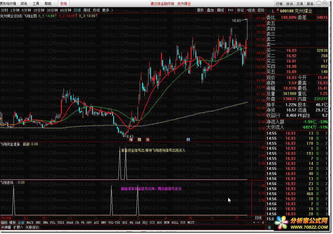Open the 更多 periods dropdown
333x234 pixels.
[108, 10]
